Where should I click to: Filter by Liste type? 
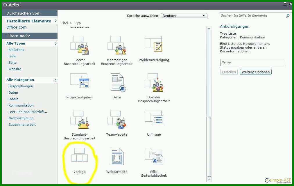(12, 56)
